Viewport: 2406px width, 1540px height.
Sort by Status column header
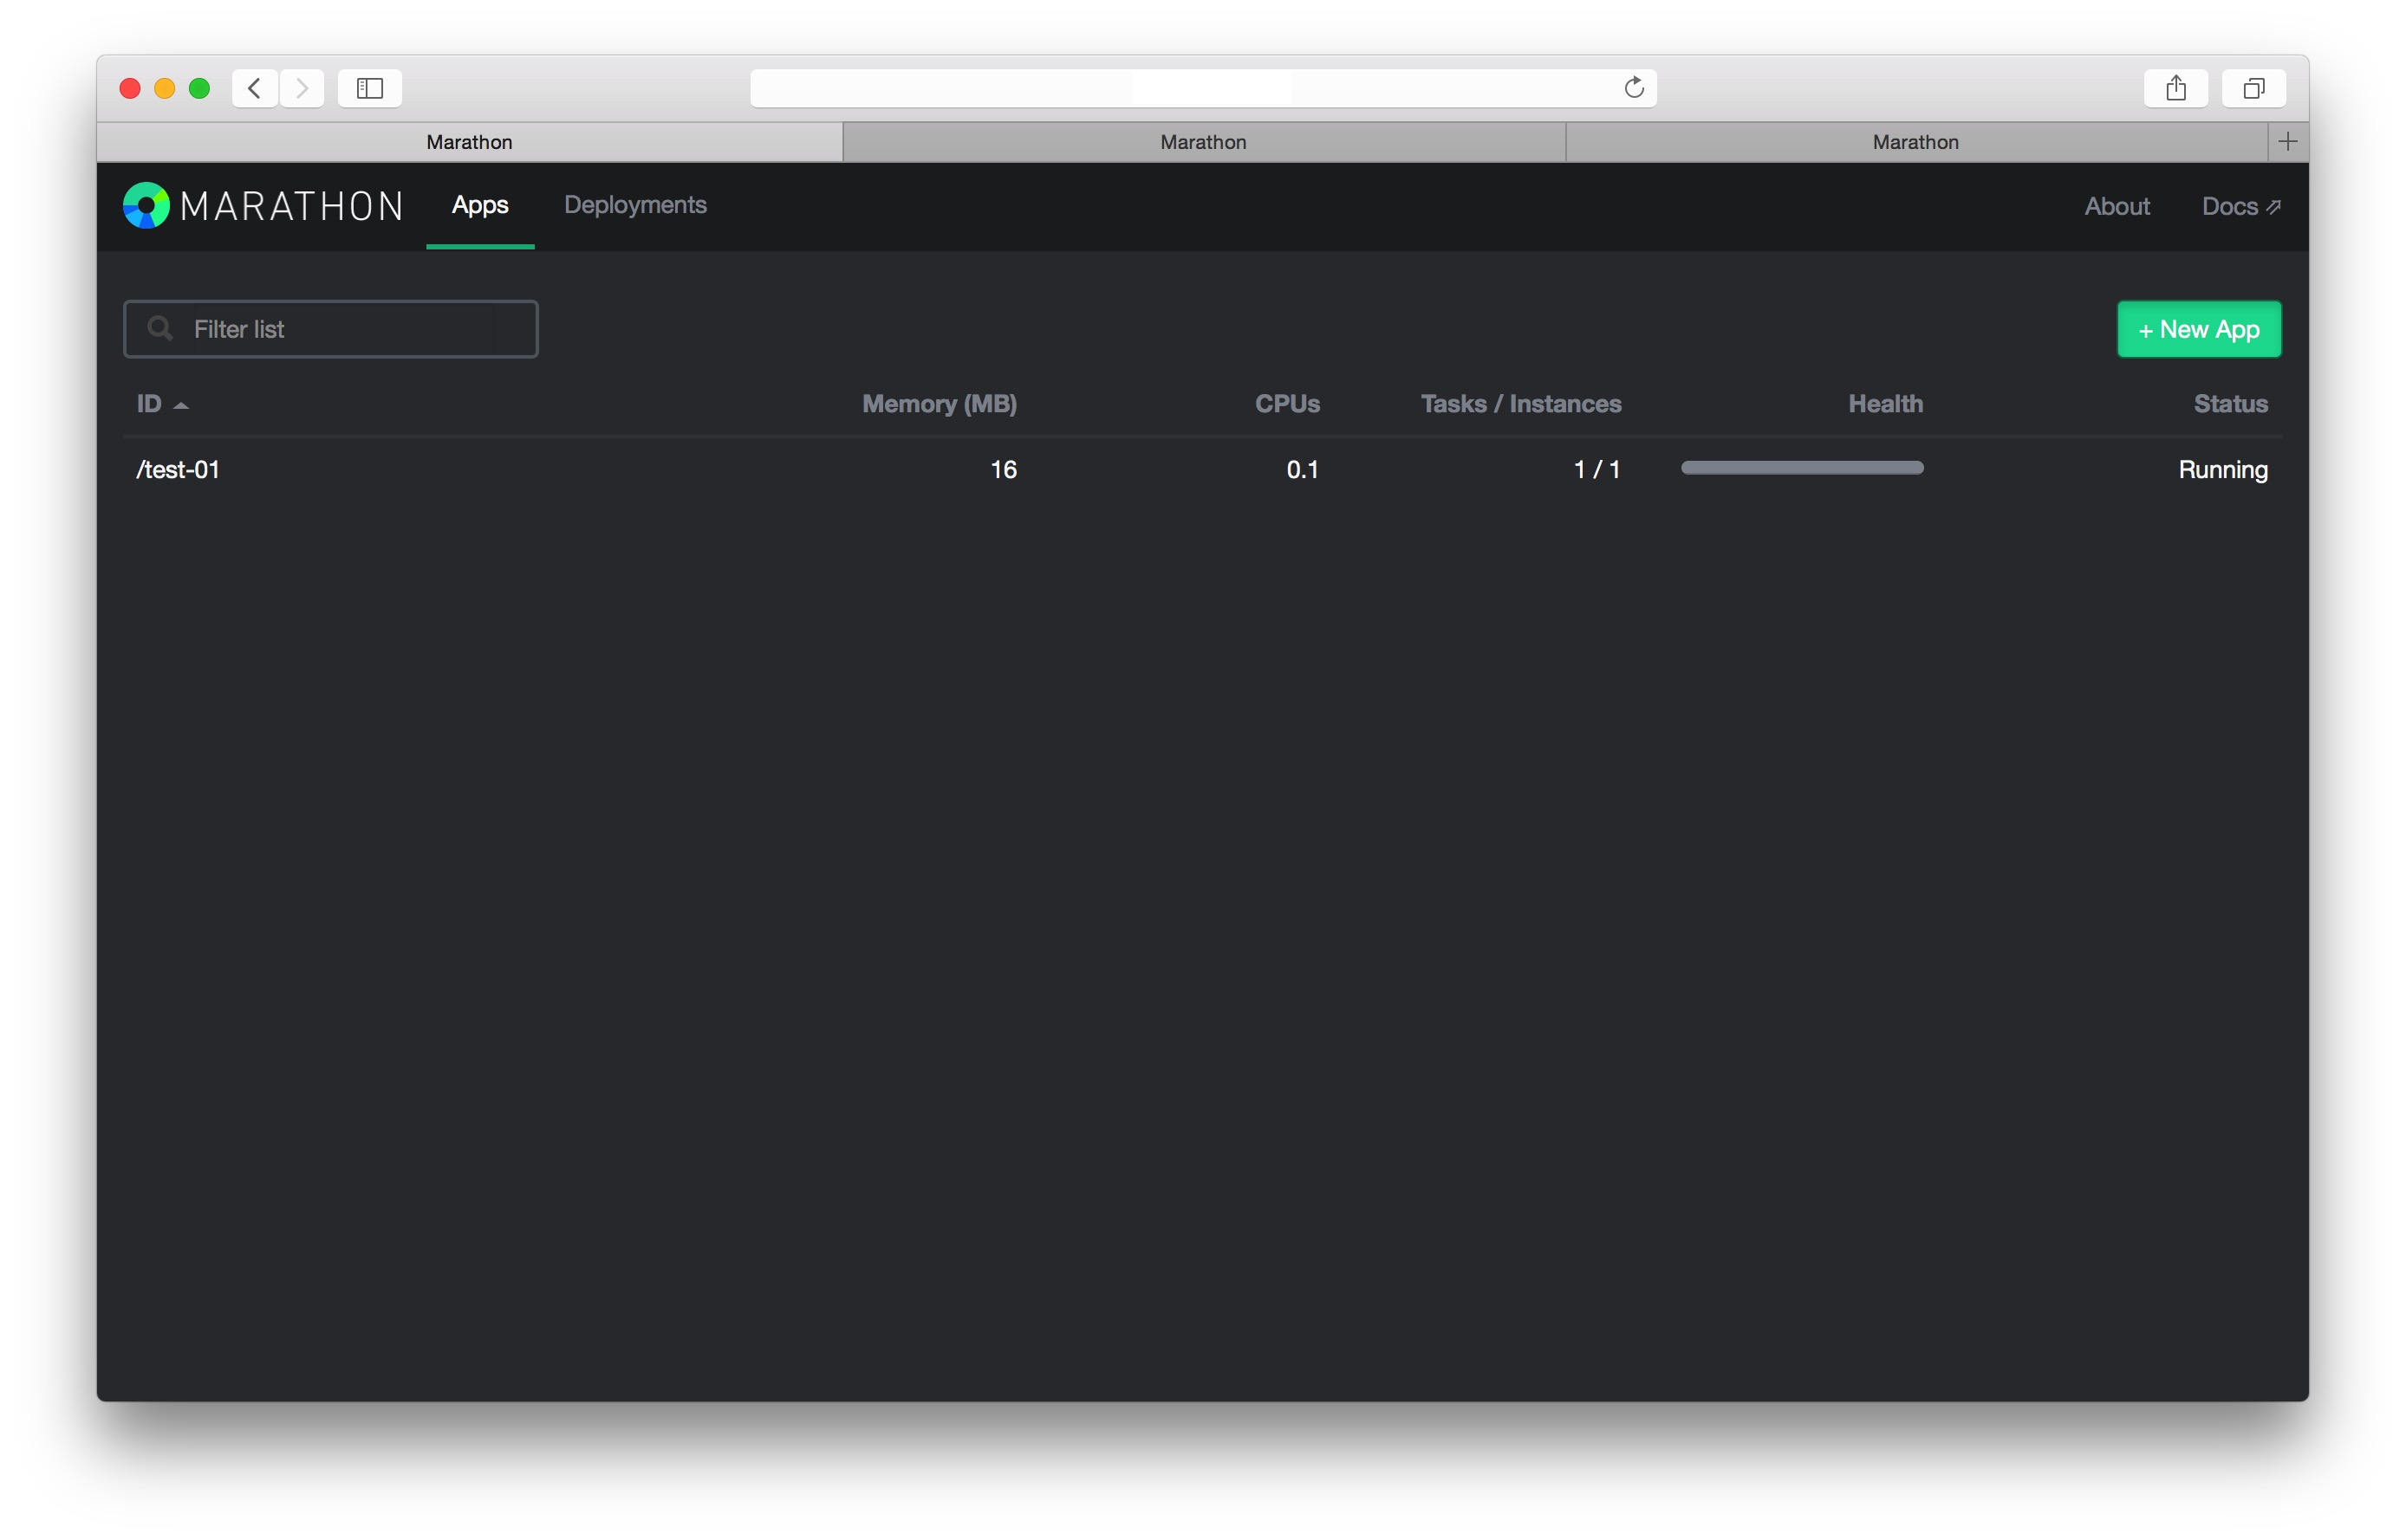(x=2230, y=404)
